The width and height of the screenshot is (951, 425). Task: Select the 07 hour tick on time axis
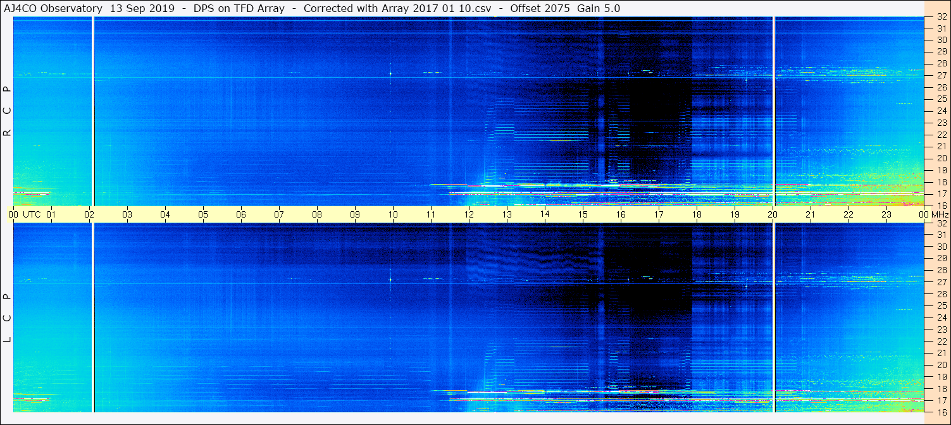click(x=279, y=214)
